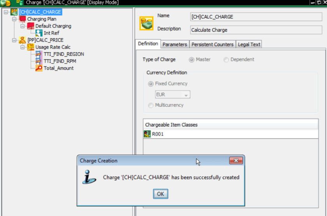
Task: Maximize the Charge window
Action: click(x=319, y=3)
